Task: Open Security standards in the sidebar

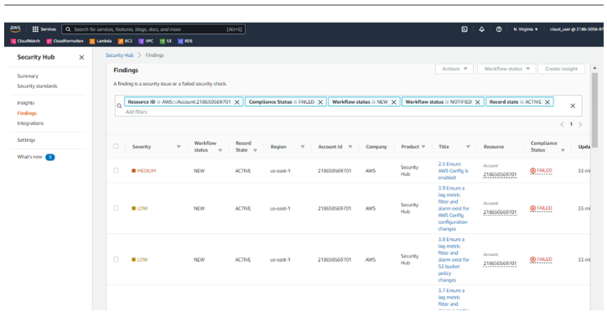Action: click(x=37, y=86)
